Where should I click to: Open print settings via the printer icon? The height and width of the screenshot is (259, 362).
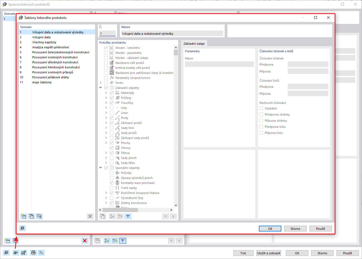[x=33, y=253]
